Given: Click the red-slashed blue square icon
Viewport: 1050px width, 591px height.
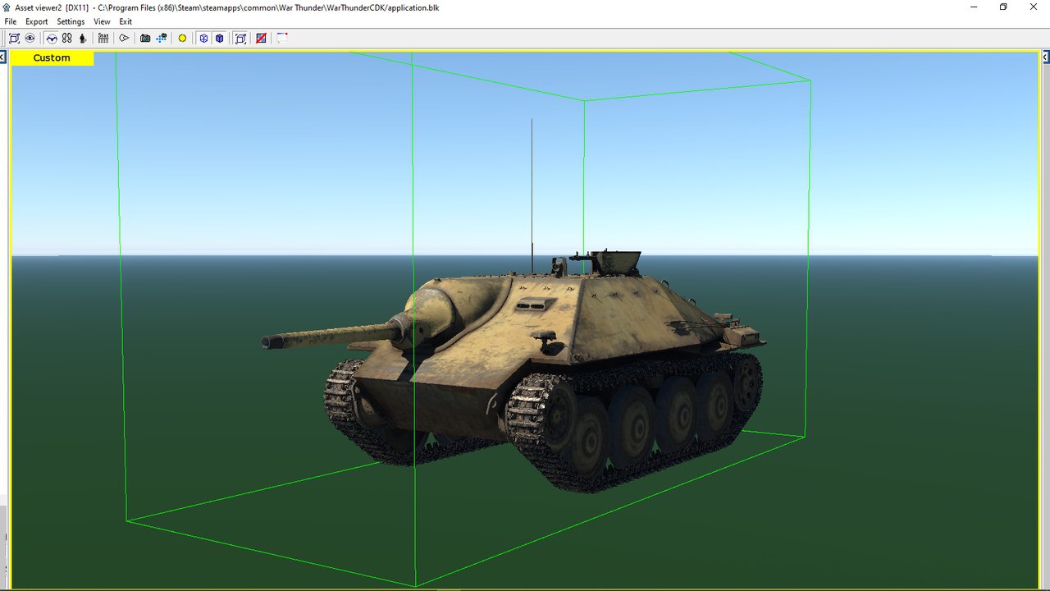Looking at the screenshot, I should pos(261,38).
